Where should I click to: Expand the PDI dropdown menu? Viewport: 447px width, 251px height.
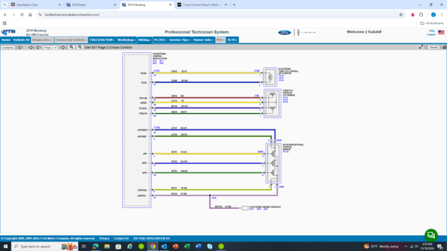tap(220, 40)
